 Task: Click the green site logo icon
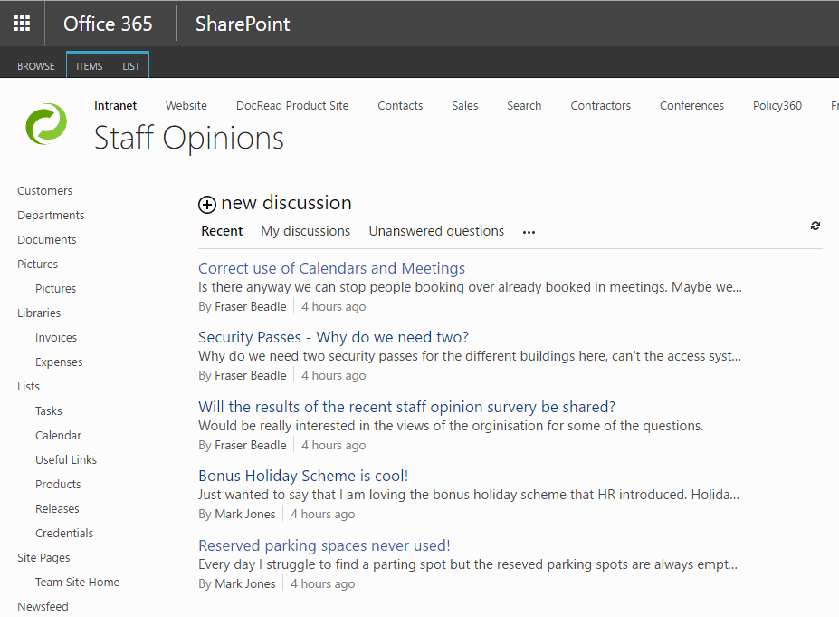pos(46,124)
